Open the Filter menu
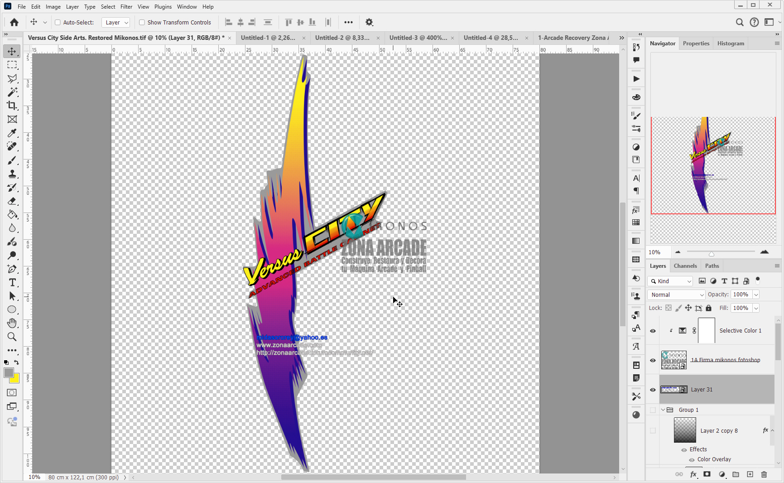 click(126, 7)
